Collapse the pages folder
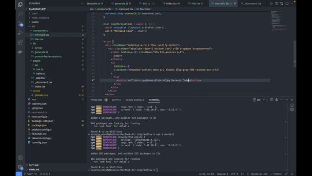Image resolution: width=312 pixels, height=176 pixels. point(37,61)
